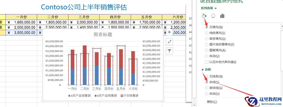
Task: Select the border 自动(U) radio option
Action: click(x=207, y=93)
